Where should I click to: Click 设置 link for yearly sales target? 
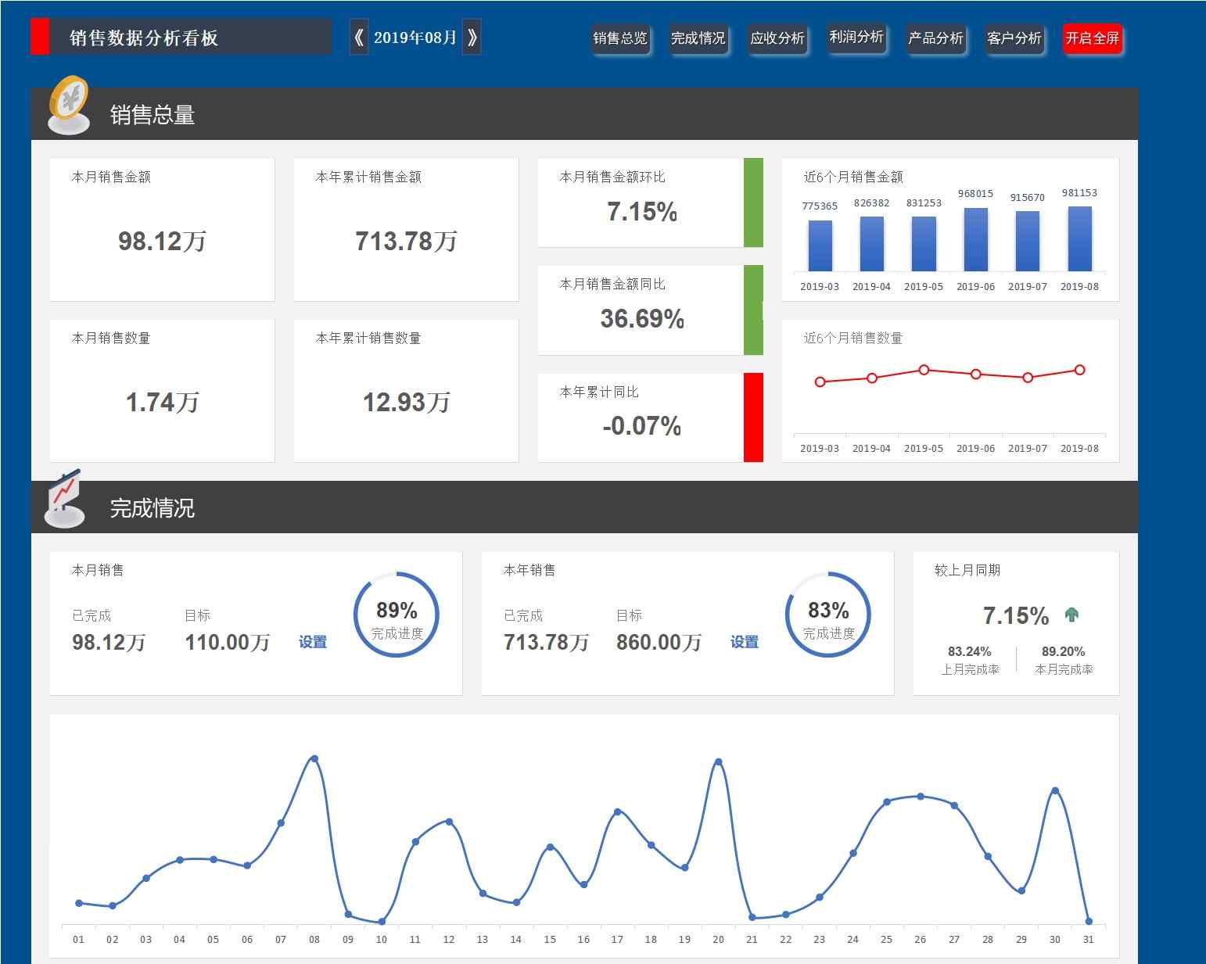(744, 642)
